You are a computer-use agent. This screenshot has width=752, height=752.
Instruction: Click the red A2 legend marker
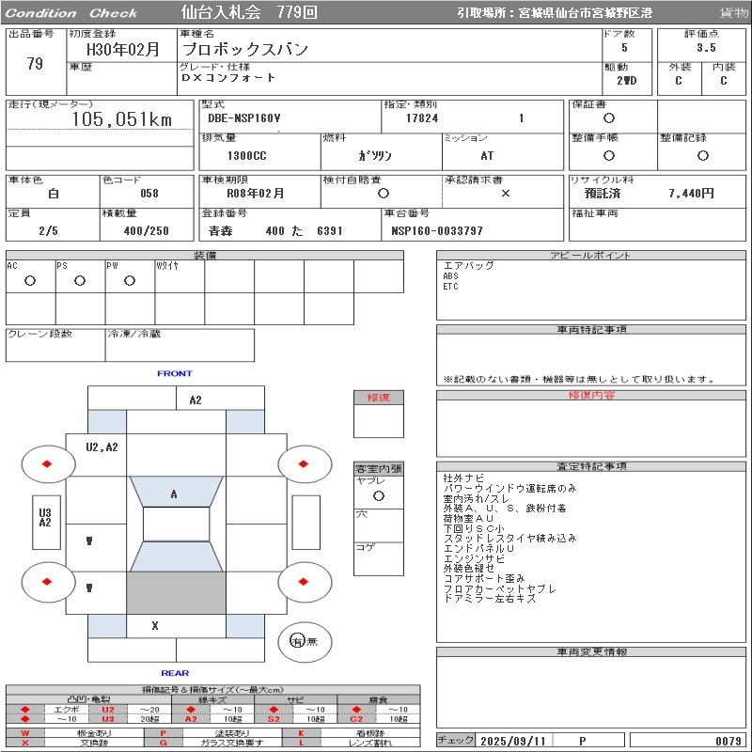coord(191,718)
